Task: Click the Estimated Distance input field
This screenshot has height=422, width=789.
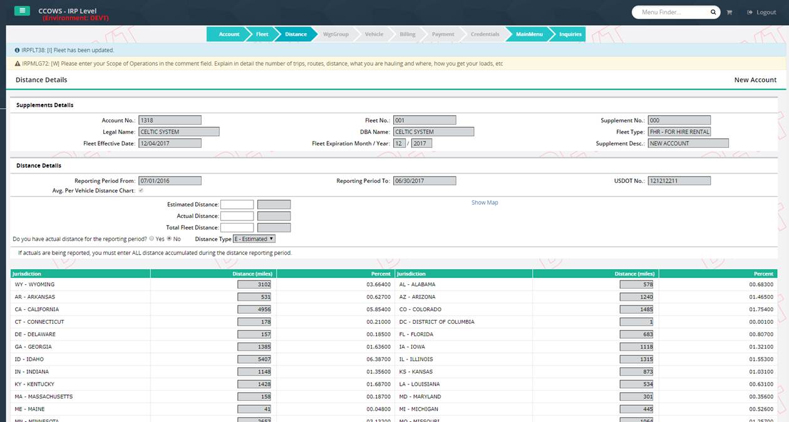Action: coord(237,205)
